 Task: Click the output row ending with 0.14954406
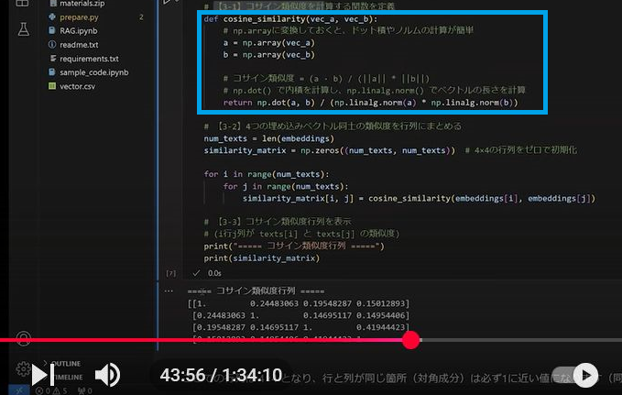300,315
